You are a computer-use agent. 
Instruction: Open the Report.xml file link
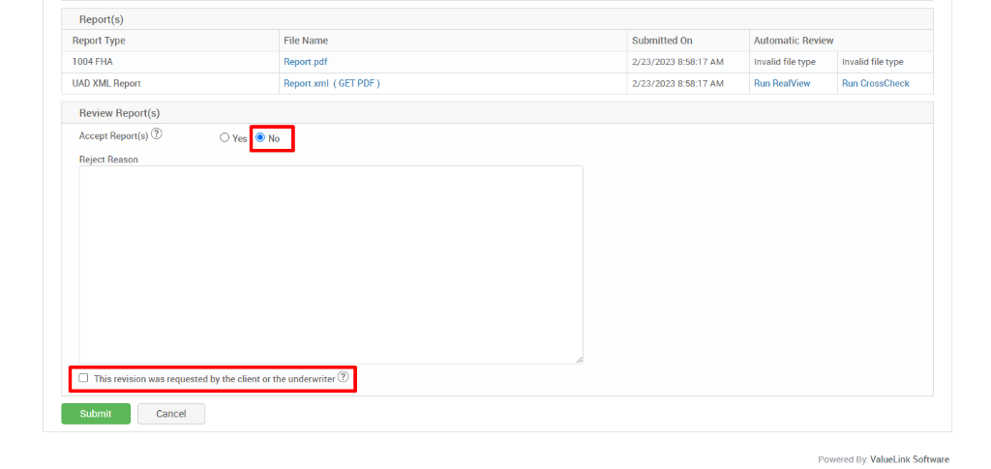(x=305, y=83)
